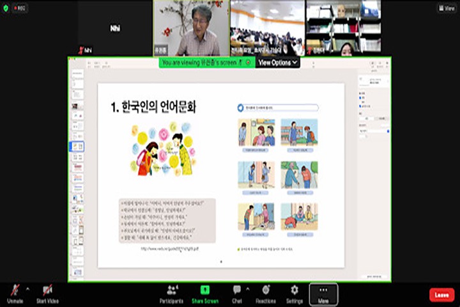The width and height of the screenshot is (460, 307).
Task: Click the REC recording indicator
Action: [19, 8]
